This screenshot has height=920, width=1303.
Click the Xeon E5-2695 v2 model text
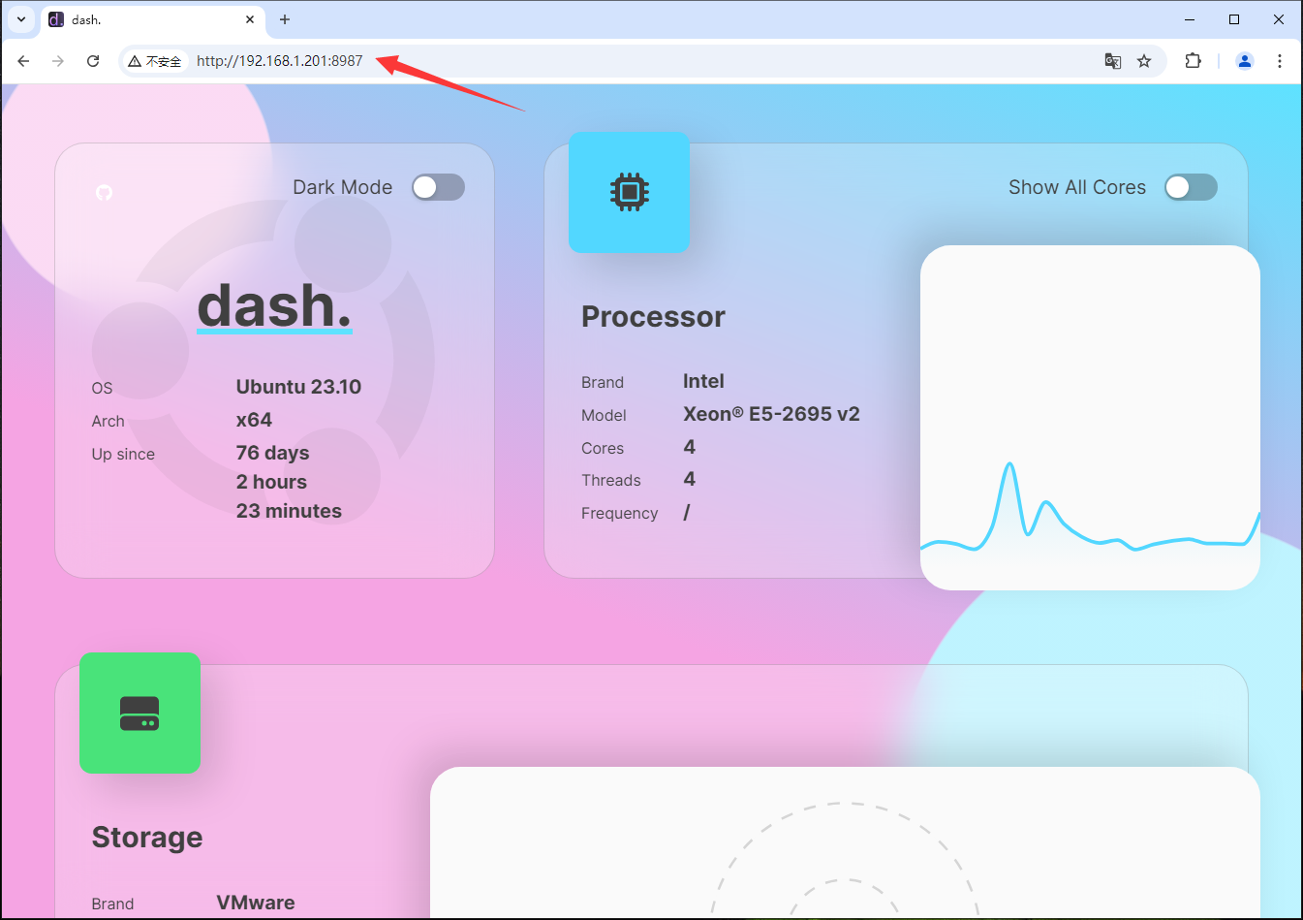click(771, 414)
